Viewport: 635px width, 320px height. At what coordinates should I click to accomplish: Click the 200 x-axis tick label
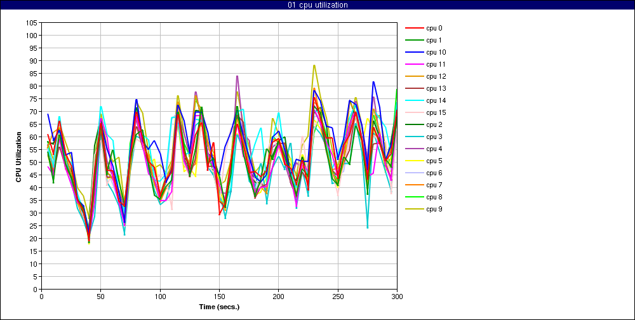pos(278,297)
